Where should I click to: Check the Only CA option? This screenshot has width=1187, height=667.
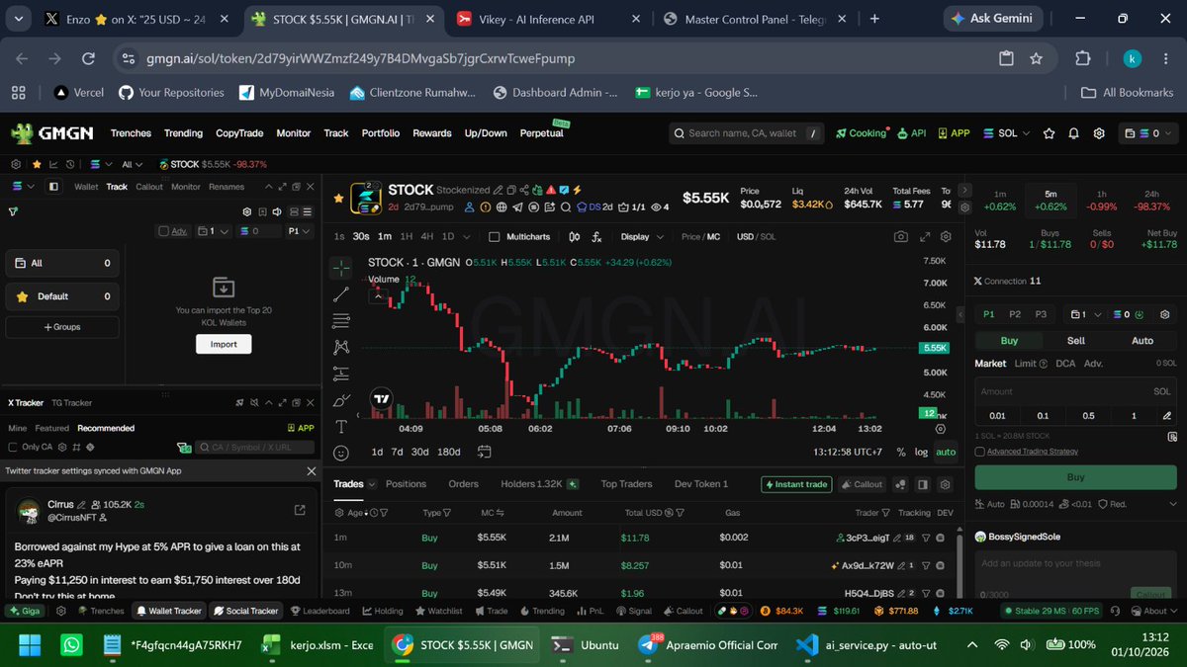[x=13, y=447]
